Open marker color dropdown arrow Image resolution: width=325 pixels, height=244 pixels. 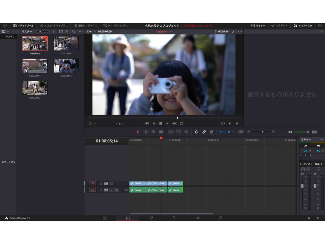[x=233, y=132]
